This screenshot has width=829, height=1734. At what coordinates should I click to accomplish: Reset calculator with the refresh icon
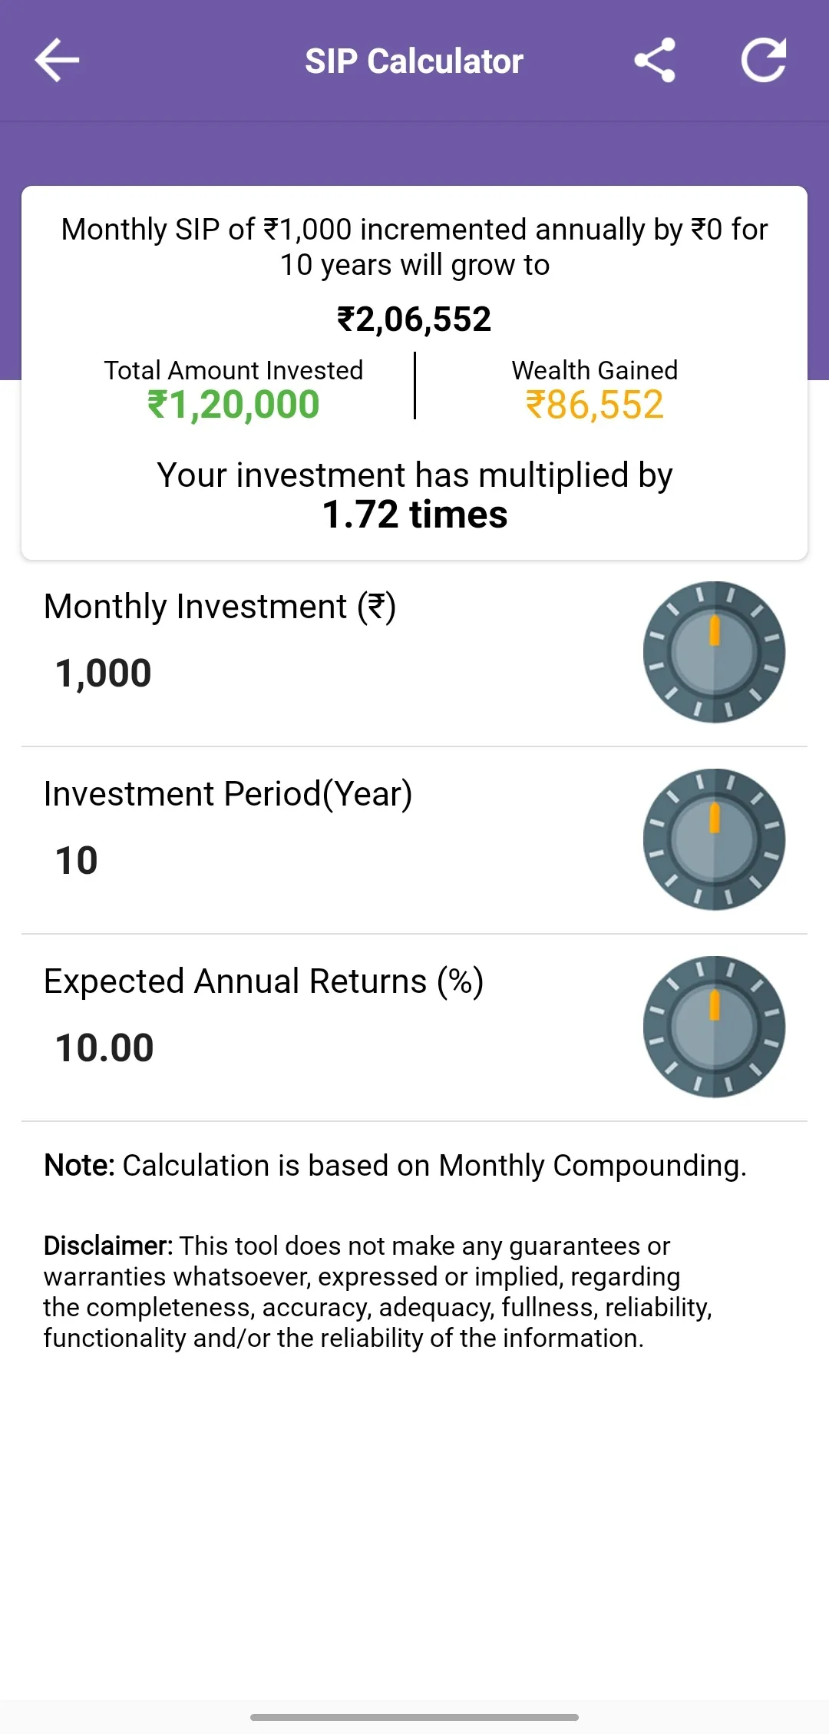(x=764, y=60)
